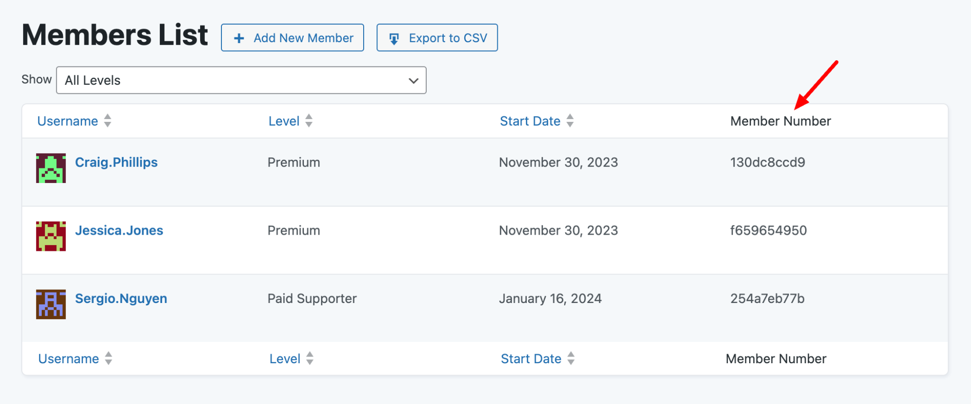
Task: Click sort arrows beside Username header
Action: pos(107,121)
